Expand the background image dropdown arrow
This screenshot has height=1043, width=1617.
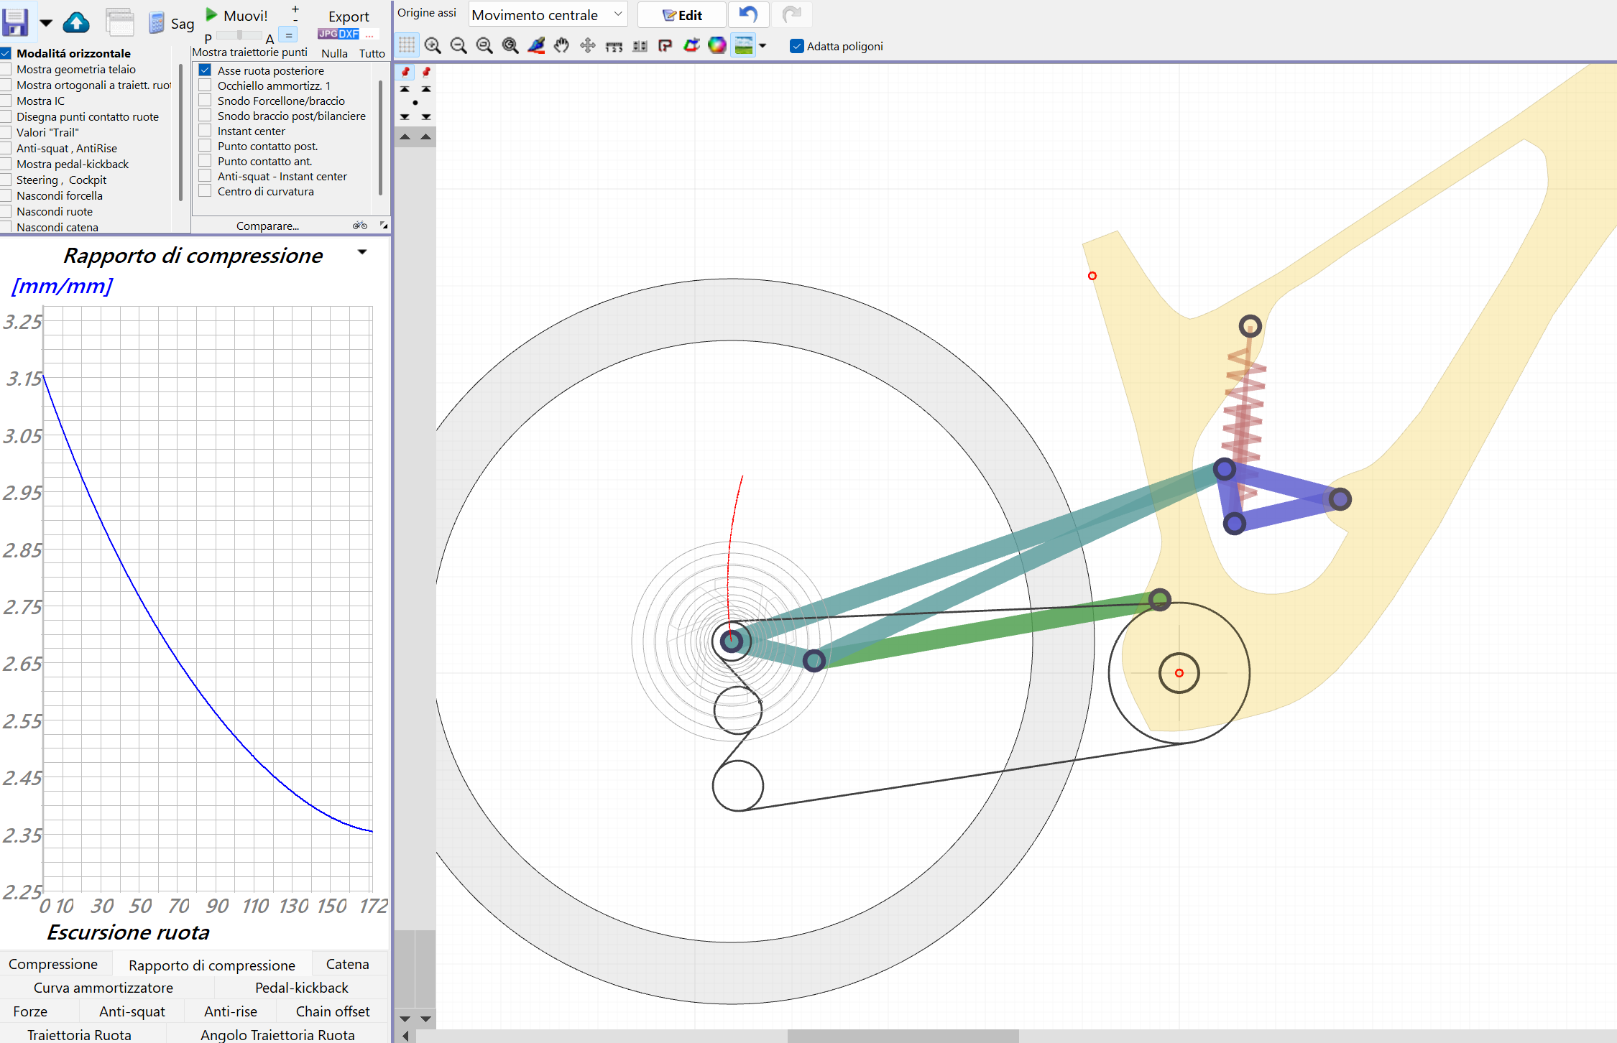pos(763,46)
